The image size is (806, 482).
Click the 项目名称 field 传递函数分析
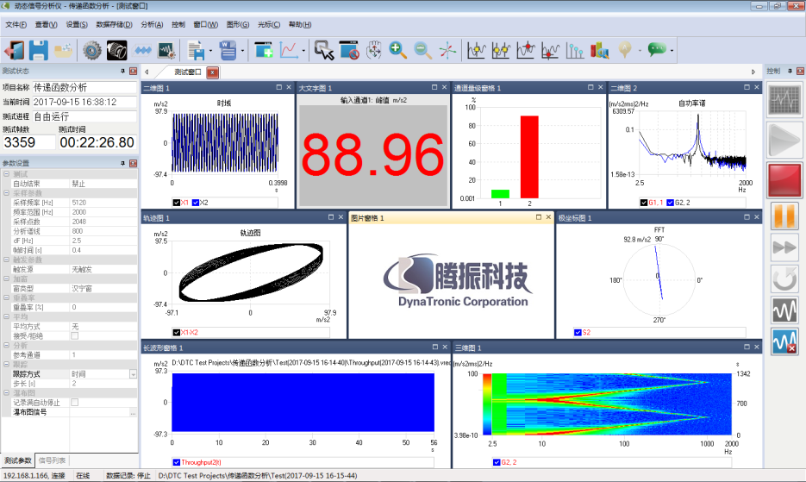(84, 87)
